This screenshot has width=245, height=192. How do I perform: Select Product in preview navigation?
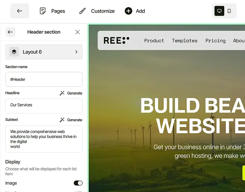click(154, 41)
